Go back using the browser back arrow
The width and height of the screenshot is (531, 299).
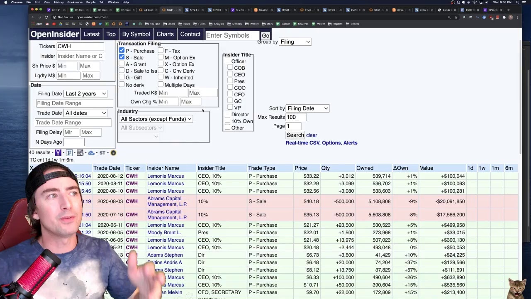[32, 17]
